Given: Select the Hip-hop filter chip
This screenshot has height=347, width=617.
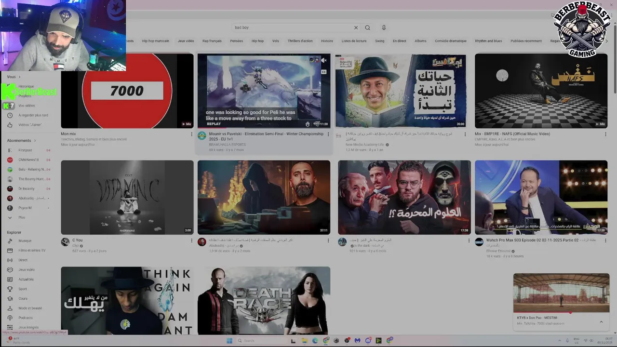Looking at the screenshot, I should pos(257,41).
